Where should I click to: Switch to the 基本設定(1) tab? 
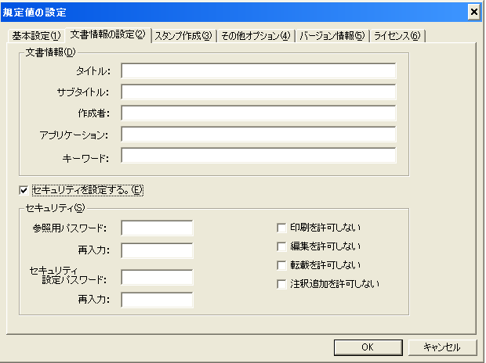coord(36,36)
